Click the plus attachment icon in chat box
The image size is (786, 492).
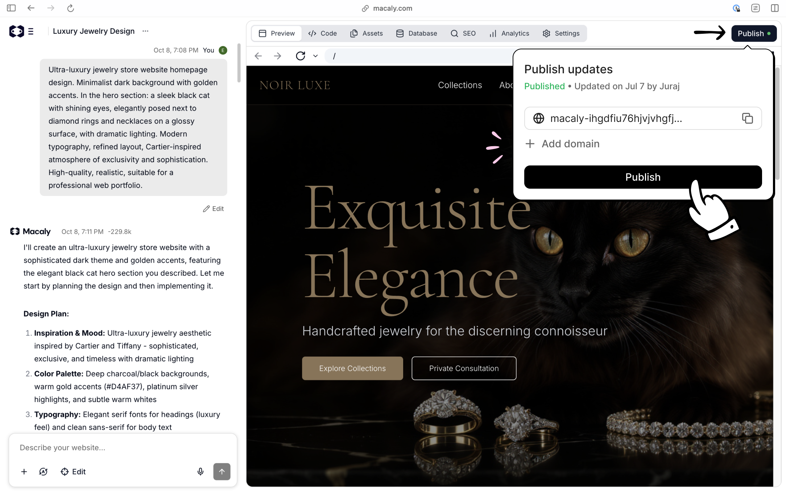coord(24,471)
